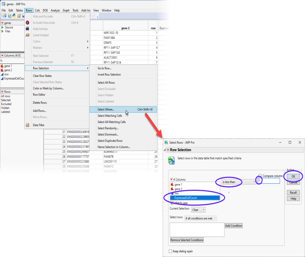Enable the Keep dialog open checkbox

[x=170, y=251]
